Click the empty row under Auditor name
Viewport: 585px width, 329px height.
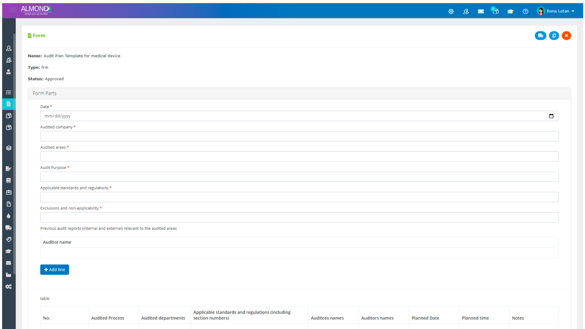tap(299, 253)
